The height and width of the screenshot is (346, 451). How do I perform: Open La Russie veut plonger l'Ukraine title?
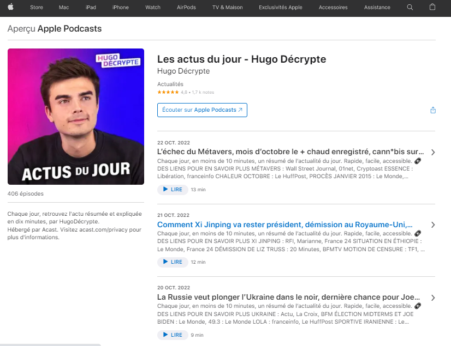pyautogui.click(x=288, y=297)
